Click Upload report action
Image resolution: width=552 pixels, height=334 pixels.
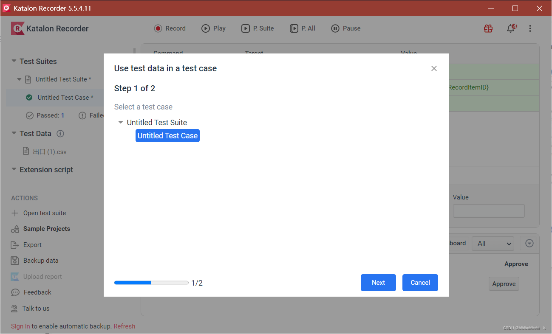(42, 277)
